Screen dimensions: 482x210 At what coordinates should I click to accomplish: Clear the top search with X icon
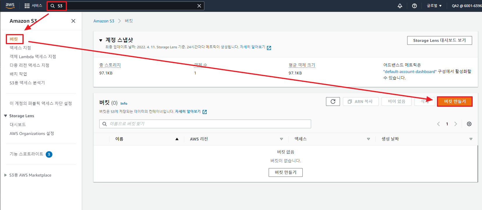(x=199, y=6)
